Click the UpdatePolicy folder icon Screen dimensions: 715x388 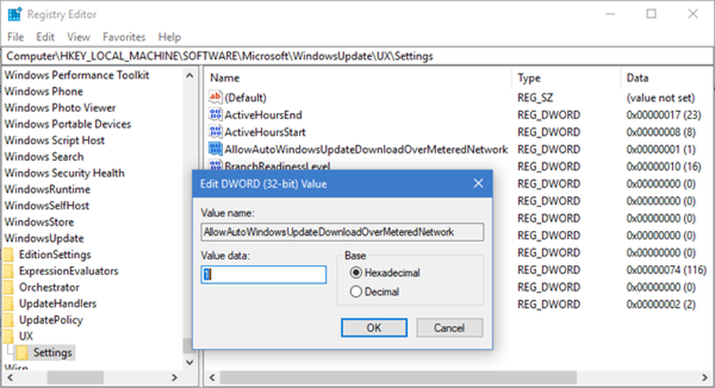(9, 320)
